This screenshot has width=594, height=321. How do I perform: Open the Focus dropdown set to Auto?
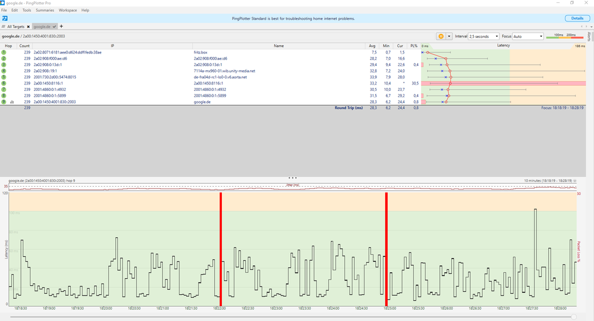tap(528, 36)
